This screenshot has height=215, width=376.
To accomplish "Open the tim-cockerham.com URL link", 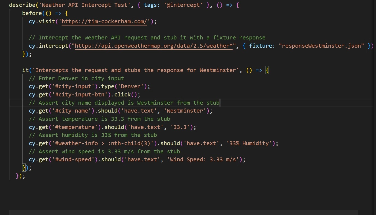I will [104, 22].
